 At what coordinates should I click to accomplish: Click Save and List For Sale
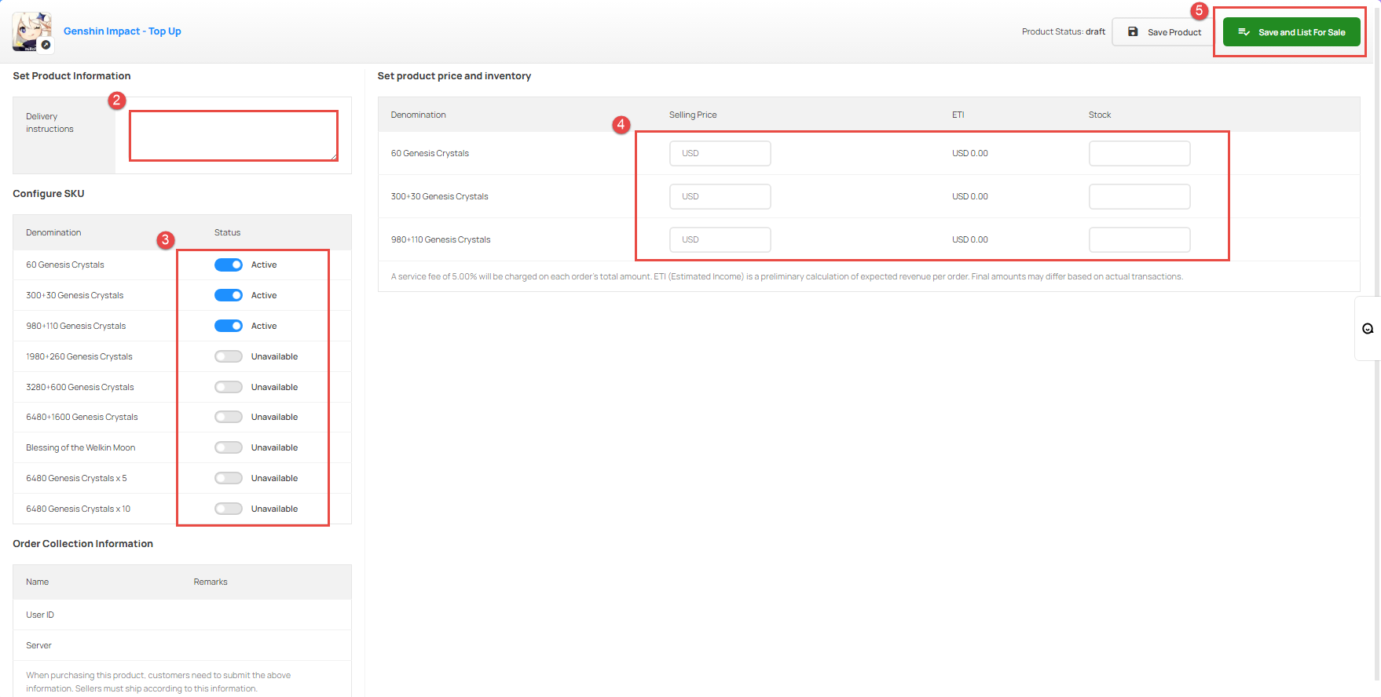coord(1291,32)
